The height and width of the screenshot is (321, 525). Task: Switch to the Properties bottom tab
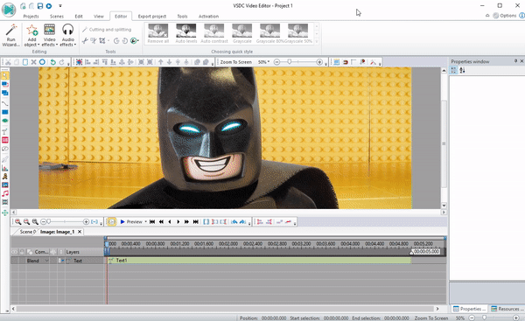click(x=469, y=309)
